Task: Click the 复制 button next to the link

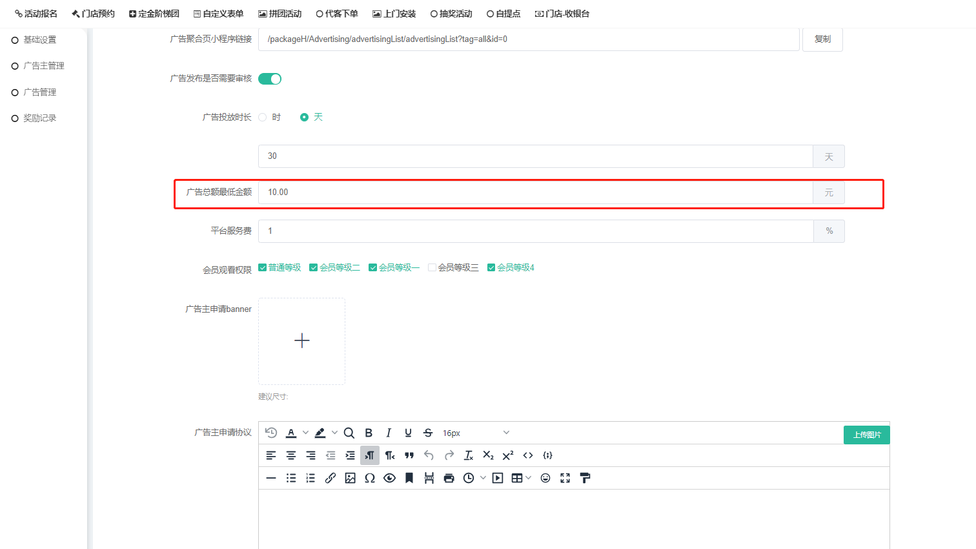Action: click(x=822, y=39)
